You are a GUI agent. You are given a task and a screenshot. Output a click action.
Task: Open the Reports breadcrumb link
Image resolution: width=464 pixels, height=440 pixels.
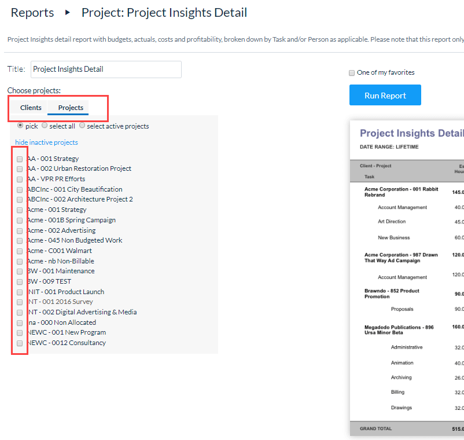32,12
